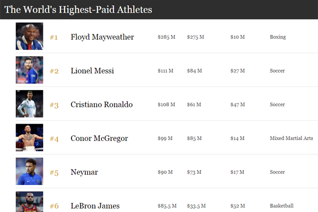
Task: Click the Mixed Martial Arts label
Action: pos(291,138)
